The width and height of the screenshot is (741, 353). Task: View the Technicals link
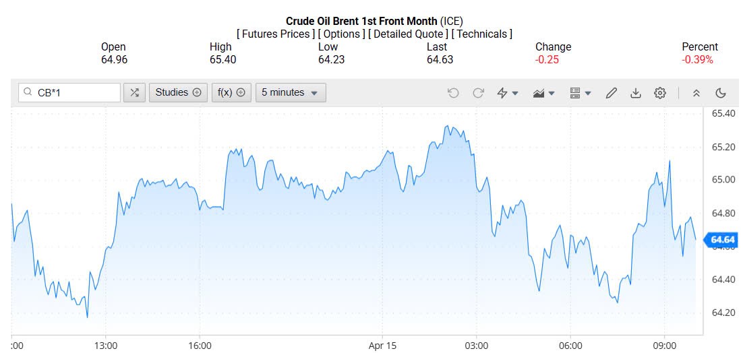coord(481,34)
